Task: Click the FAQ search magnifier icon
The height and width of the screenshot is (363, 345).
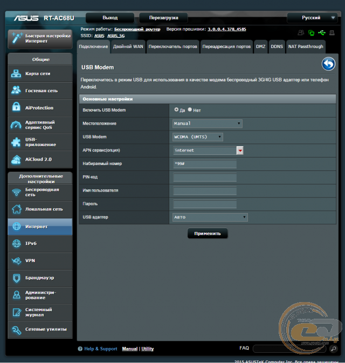Action: tap(334, 348)
